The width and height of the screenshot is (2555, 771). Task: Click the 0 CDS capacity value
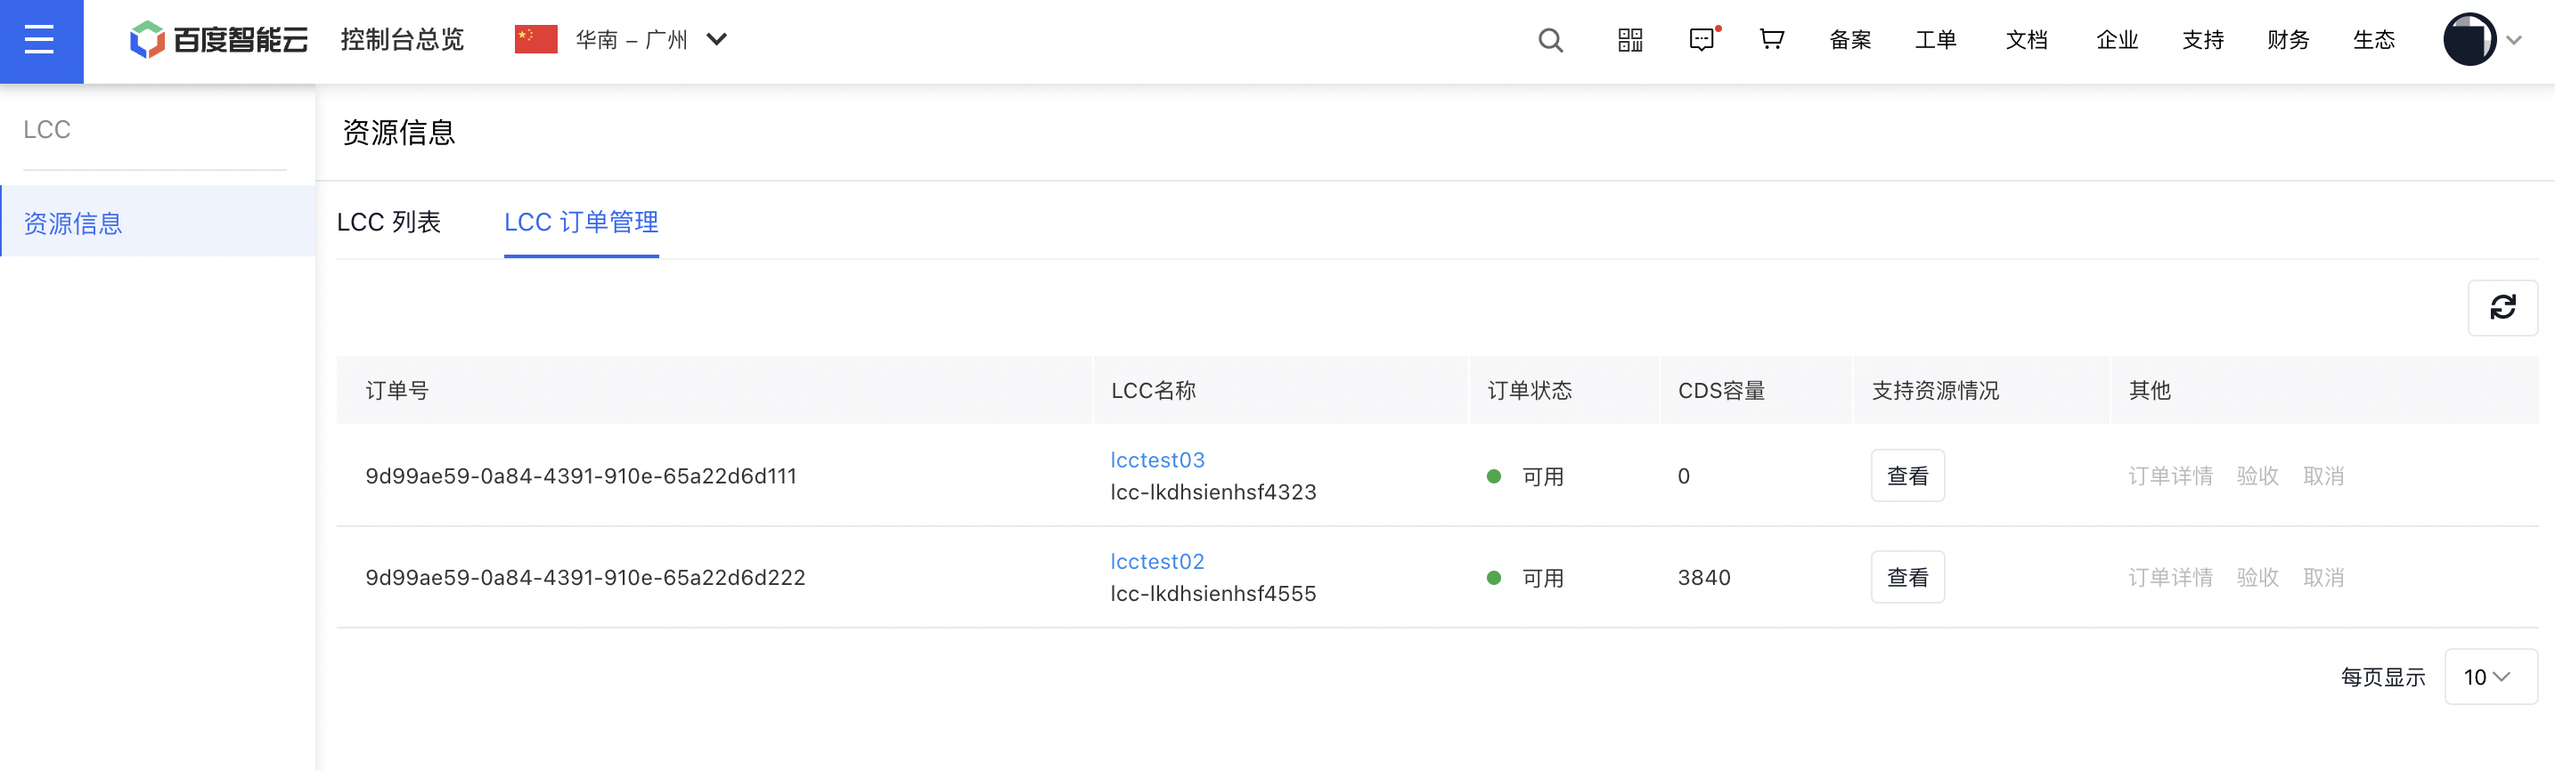1683,475
